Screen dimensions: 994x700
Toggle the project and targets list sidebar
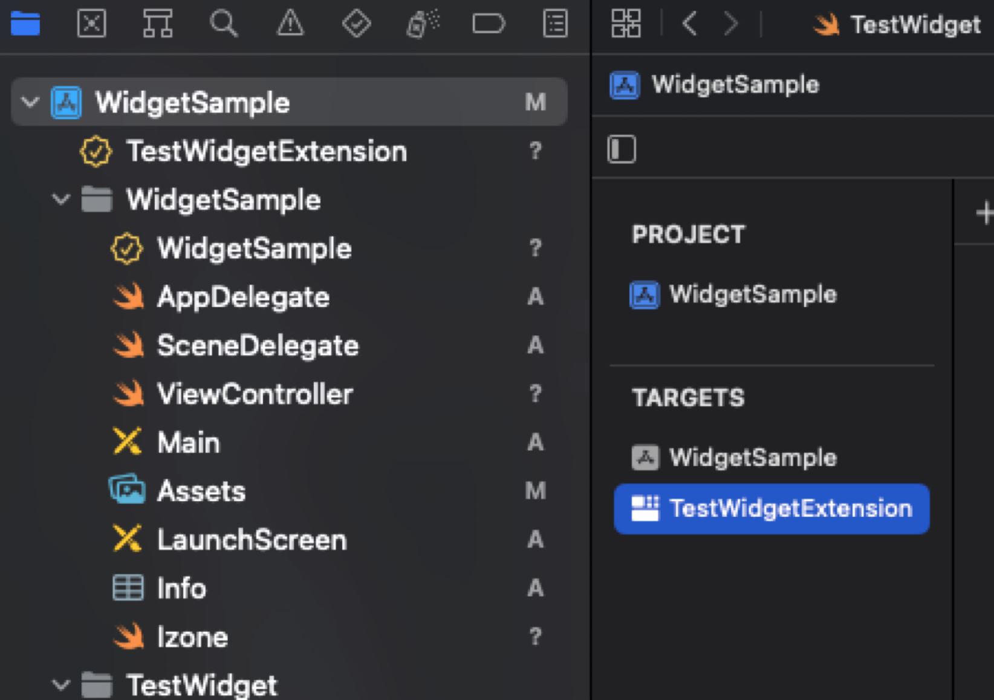pos(622,149)
